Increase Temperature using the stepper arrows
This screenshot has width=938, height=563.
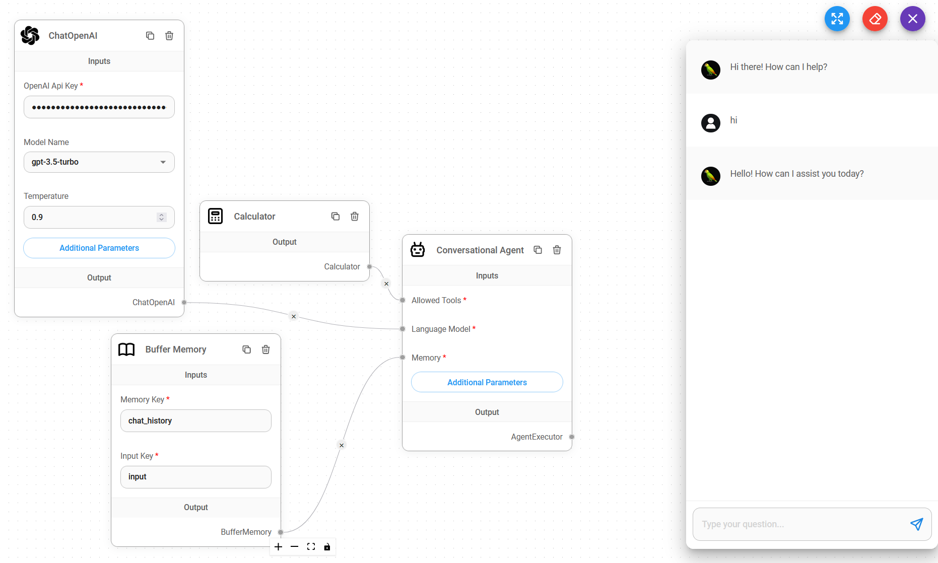point(161,215)
